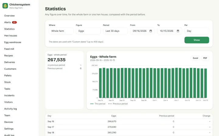The width and height of the screenshot is (219, 136).
Task: Click Previous period column header
Action: coord(167,116)
